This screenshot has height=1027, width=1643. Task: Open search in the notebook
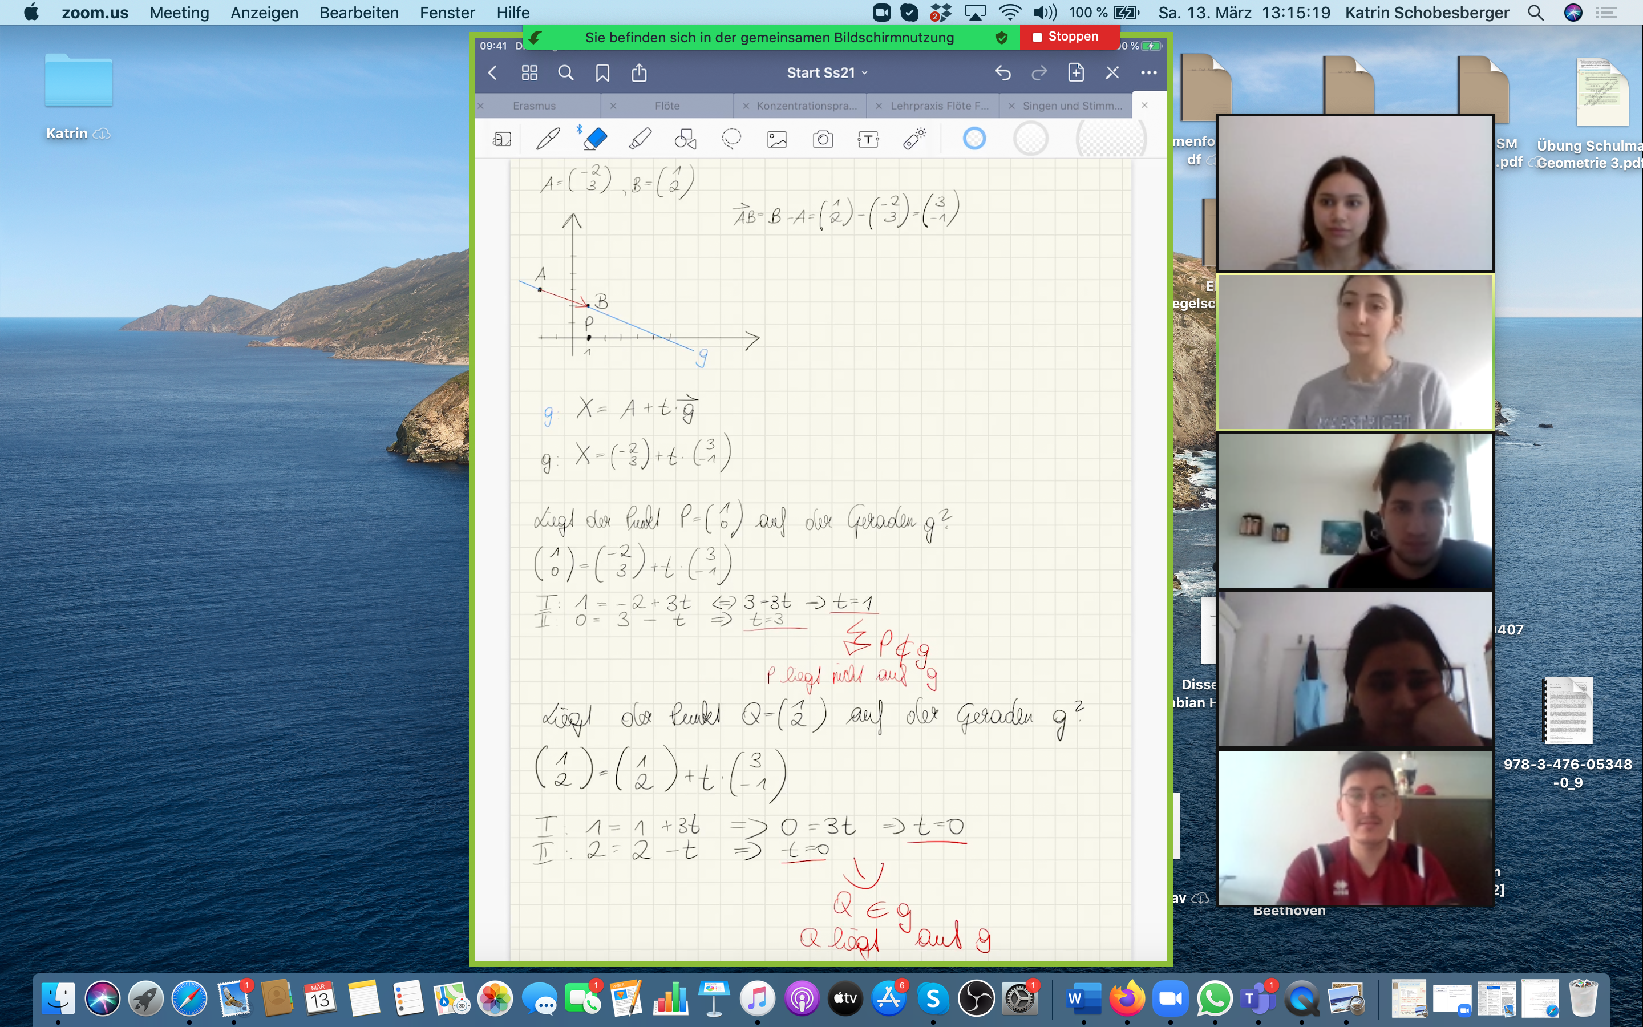click(x=565, y=72)
